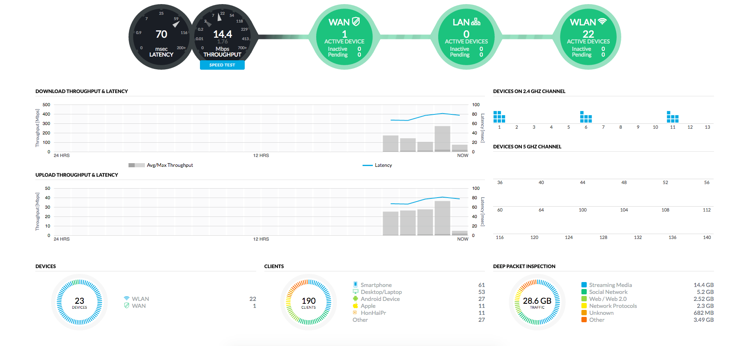The width and height of the screenshot is (744, 346).
Task: Click the WAN shield icon in Devices list
Action: 126,306
